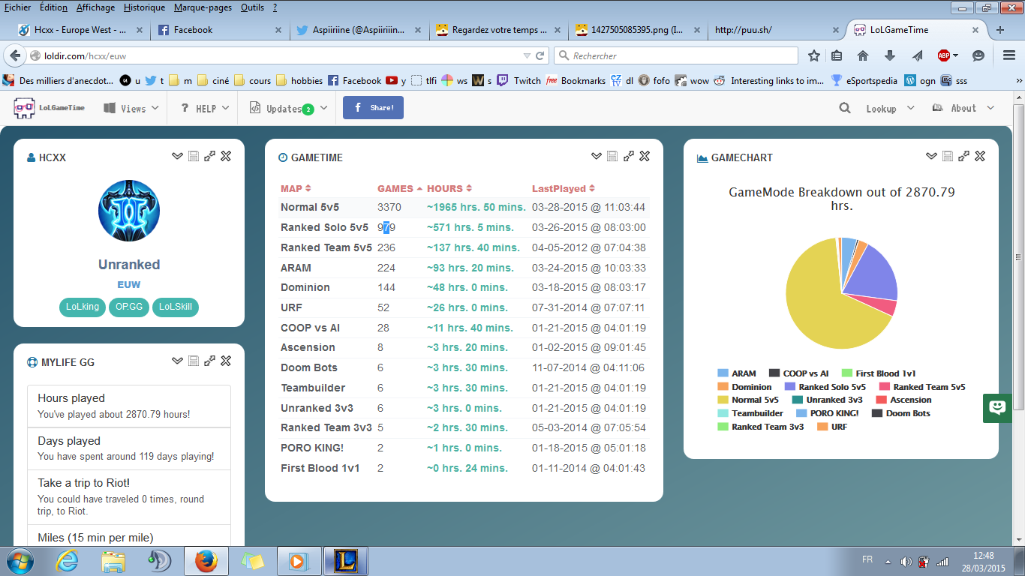Toggle Normal 5v5 legend entry
Screen dimensions: 1025x576
point(748,400)
